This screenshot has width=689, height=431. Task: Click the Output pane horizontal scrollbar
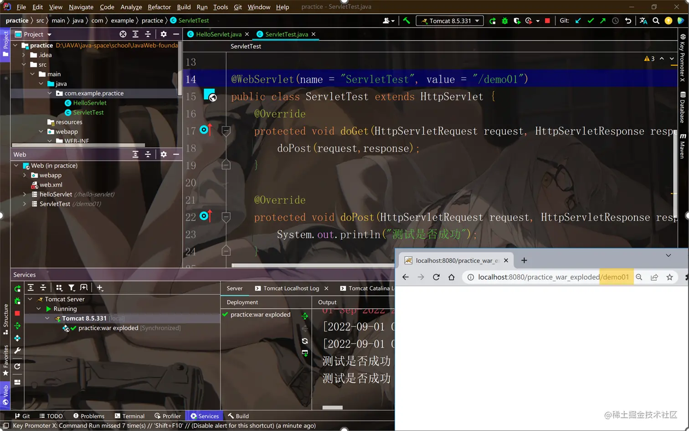[x=333, y=407]
